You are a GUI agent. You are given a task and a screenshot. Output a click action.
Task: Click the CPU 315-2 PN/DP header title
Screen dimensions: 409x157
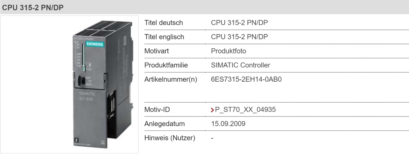[33, 8]
